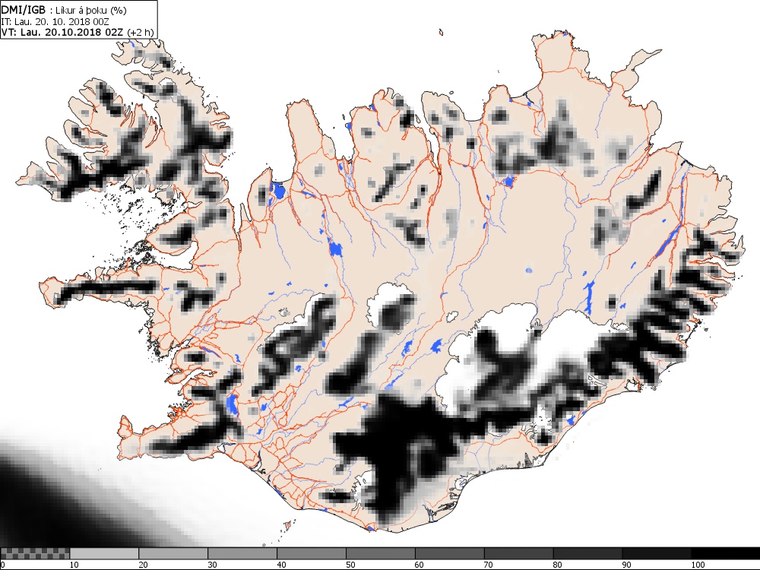Select the 30–40 legend swatch
The image size is (760, 570).
pos(242,553)
